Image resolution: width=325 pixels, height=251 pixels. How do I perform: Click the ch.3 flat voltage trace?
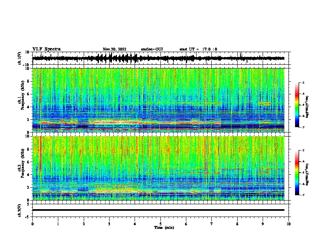point(158,210)
